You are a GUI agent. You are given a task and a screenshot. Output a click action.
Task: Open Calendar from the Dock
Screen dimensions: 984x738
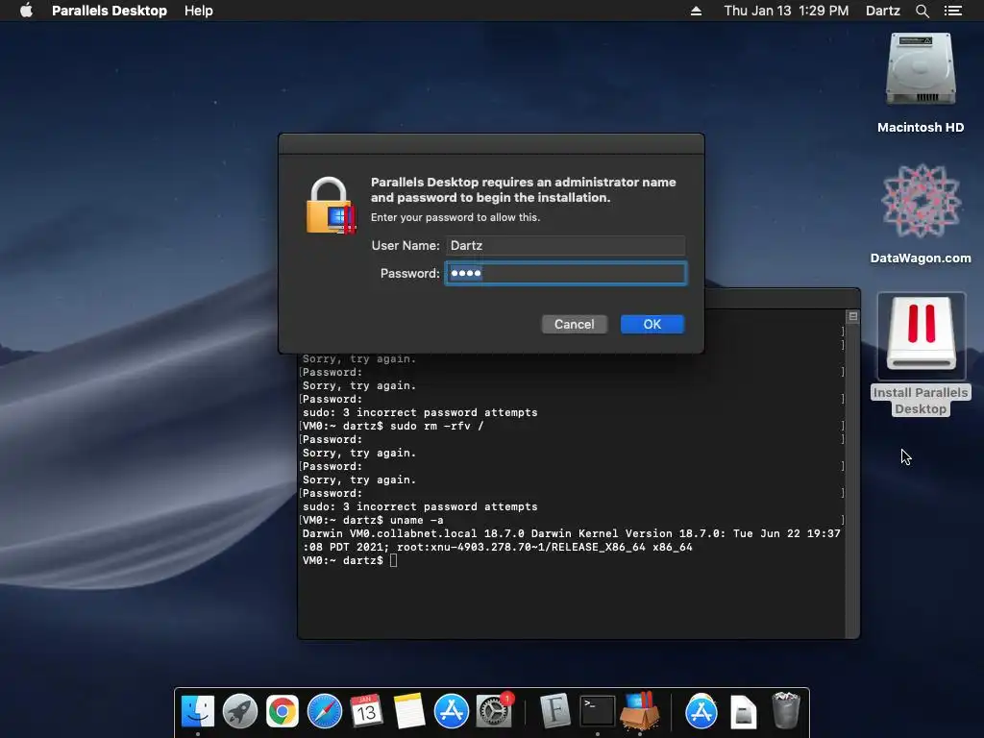[x=366, y=712]
